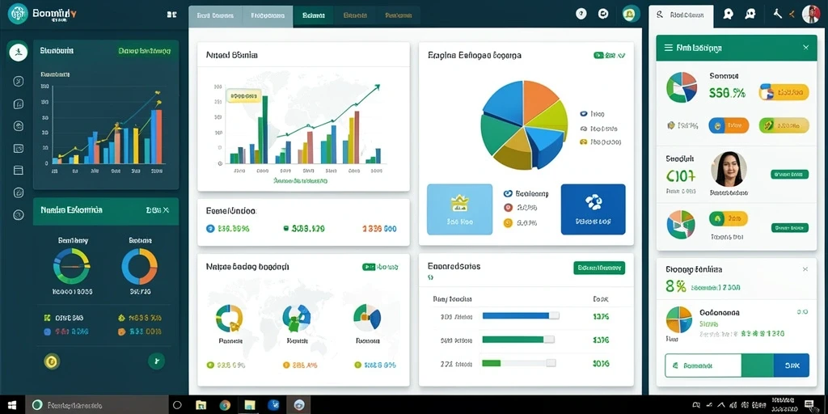Open the last yellow-text tab in the top bar
The height and width of the screenshot is (414, 828).
[x=398, y=16]
